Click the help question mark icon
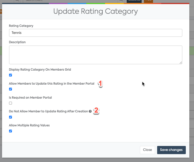 pyautogui.click(x=90, y=112)
